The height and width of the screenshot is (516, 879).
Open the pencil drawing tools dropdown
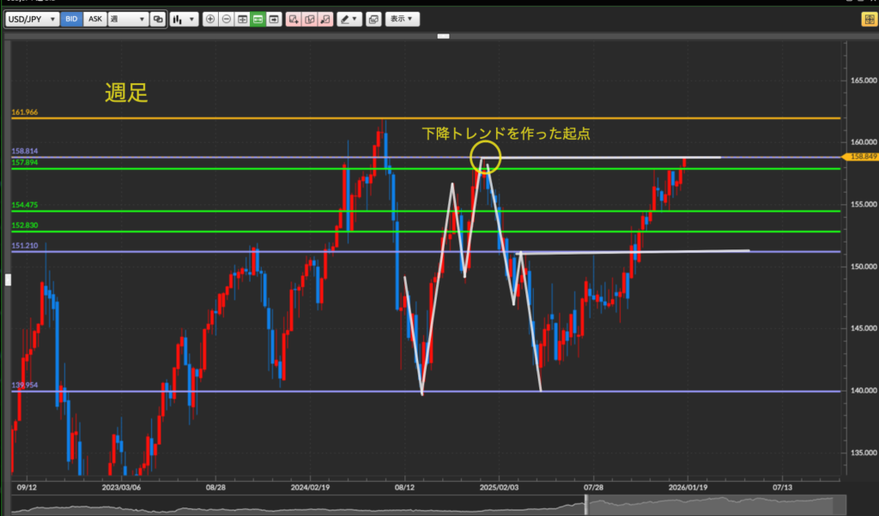tap(349, 19)
